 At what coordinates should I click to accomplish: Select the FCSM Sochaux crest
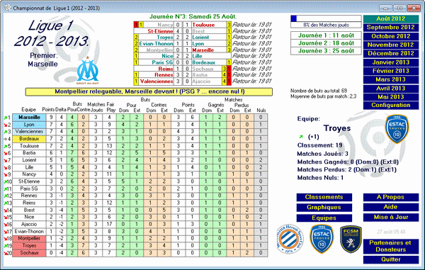(351, 239)
